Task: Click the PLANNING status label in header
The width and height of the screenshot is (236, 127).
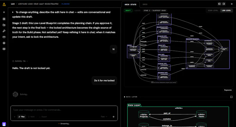Action: click(65, 4)
